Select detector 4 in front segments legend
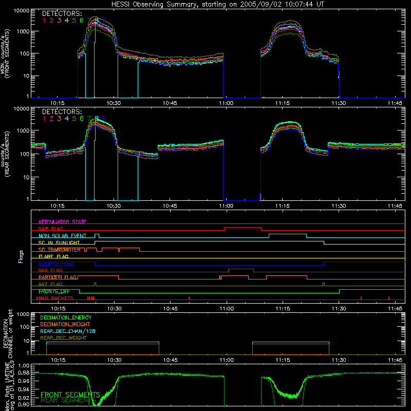Image resolution: width=411 pixels, height=411 pixels. pos(67,21)
